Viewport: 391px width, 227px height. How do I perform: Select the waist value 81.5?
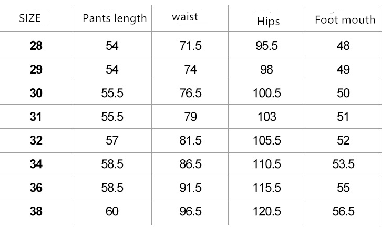pos(190,140)
